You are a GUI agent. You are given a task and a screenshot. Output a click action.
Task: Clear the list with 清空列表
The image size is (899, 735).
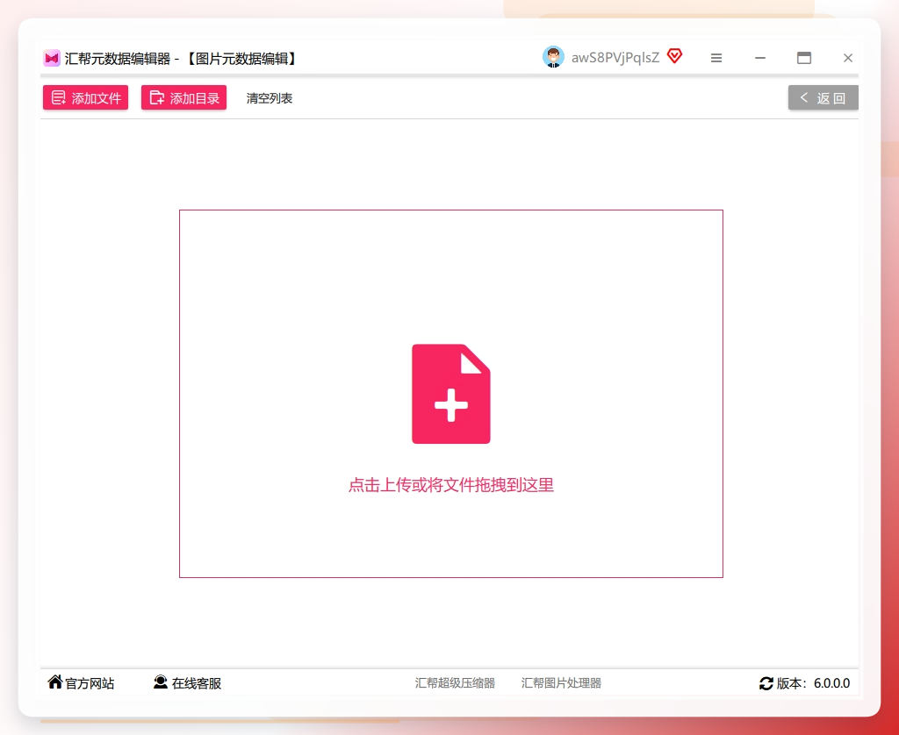pyautogui.click(x=270, y=98)
